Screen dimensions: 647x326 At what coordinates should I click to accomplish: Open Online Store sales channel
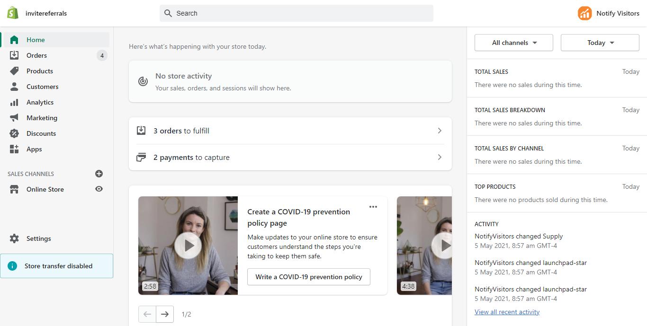(45, 189)
